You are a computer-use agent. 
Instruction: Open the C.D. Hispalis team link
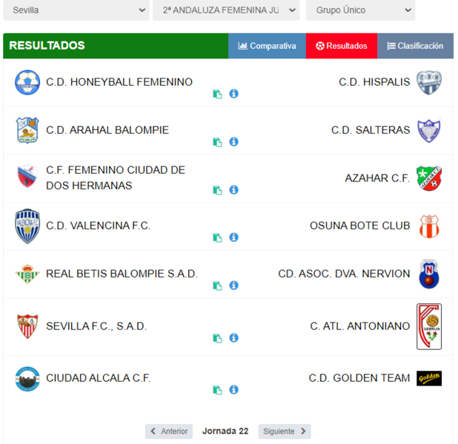pyautogui.click(x=374, y=82)
